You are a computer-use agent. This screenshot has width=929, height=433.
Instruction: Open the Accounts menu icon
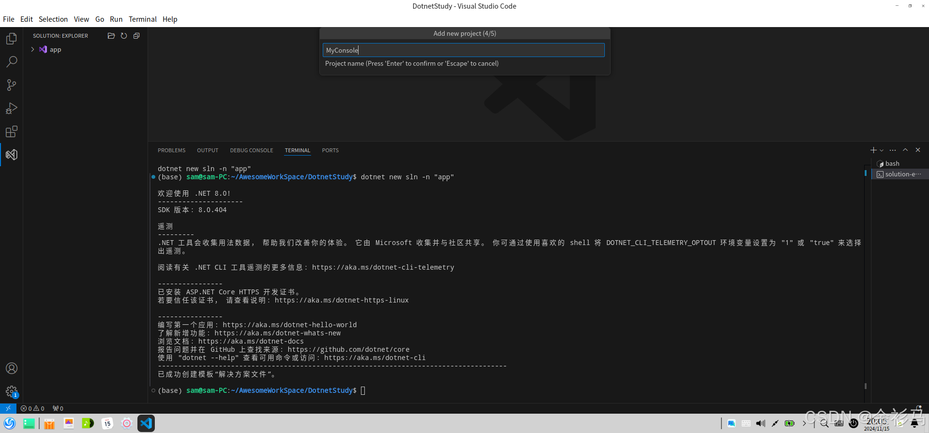[x=12, y=368]
